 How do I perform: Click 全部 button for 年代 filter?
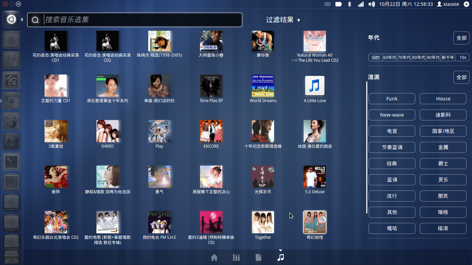[461, 38]
